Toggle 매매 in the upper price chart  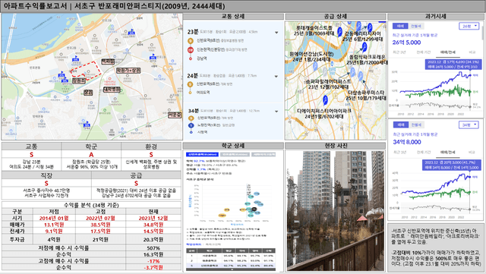pos(400,26)
